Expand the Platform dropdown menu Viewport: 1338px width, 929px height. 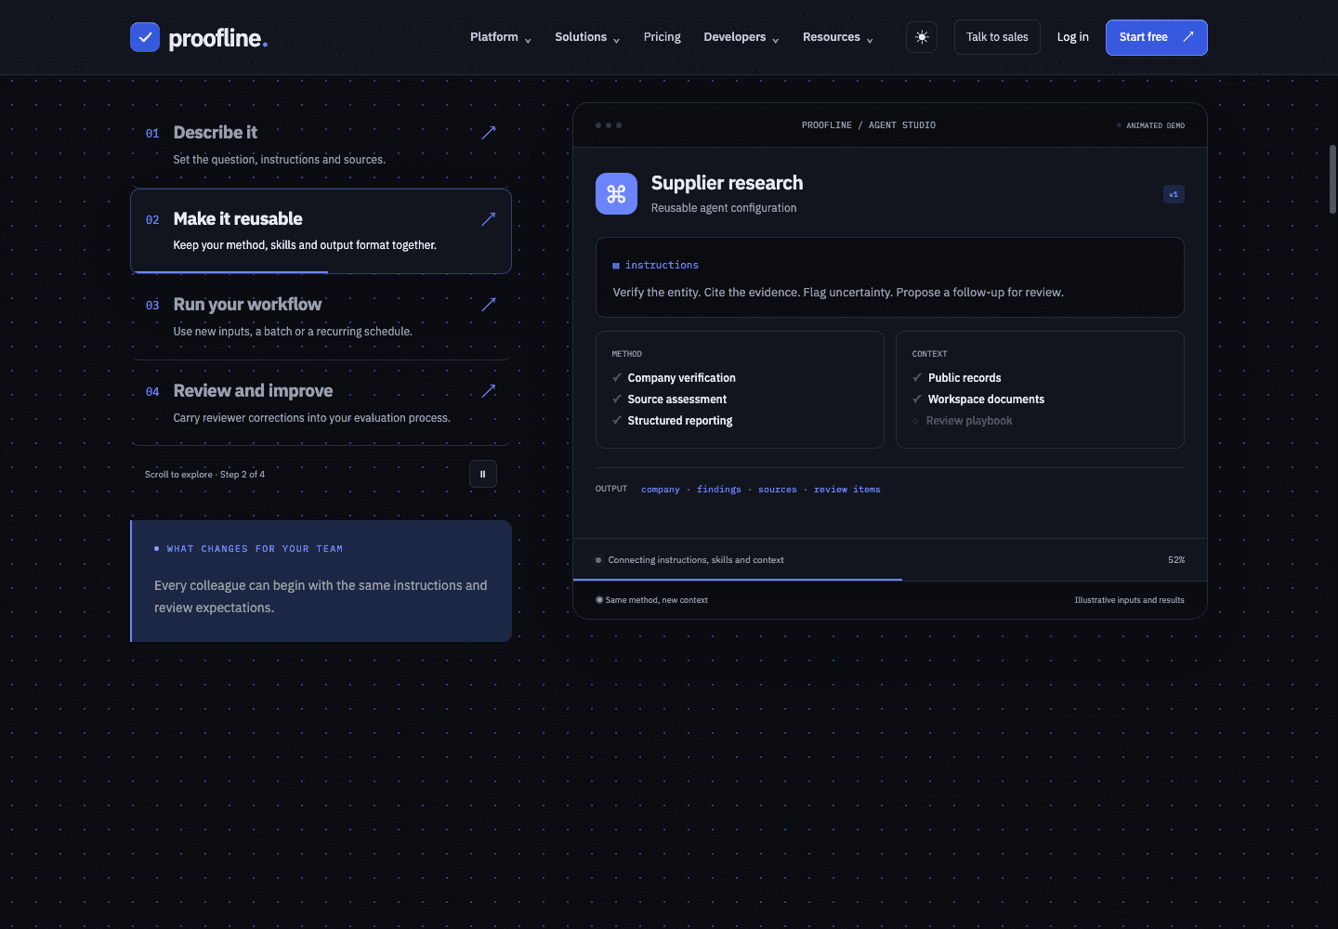point(501,37)
